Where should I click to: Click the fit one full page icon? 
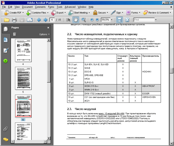[x=127, y=20]
